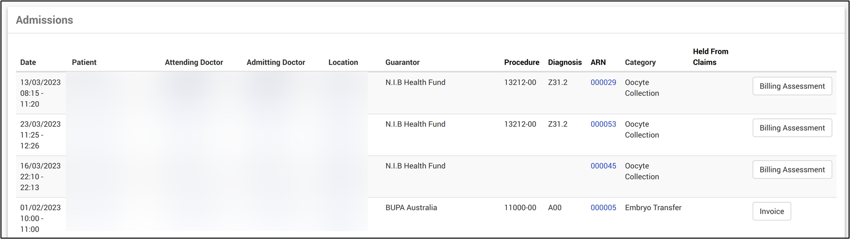
Task: Click the Procedure column header
Action: click(522, 63)
